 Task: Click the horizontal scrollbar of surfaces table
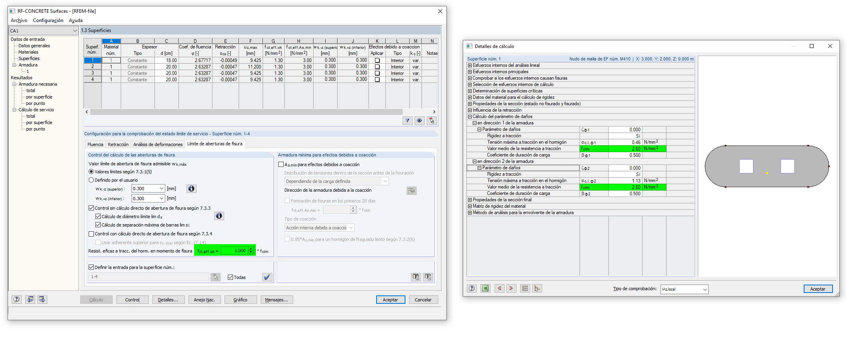coord(246,112)
